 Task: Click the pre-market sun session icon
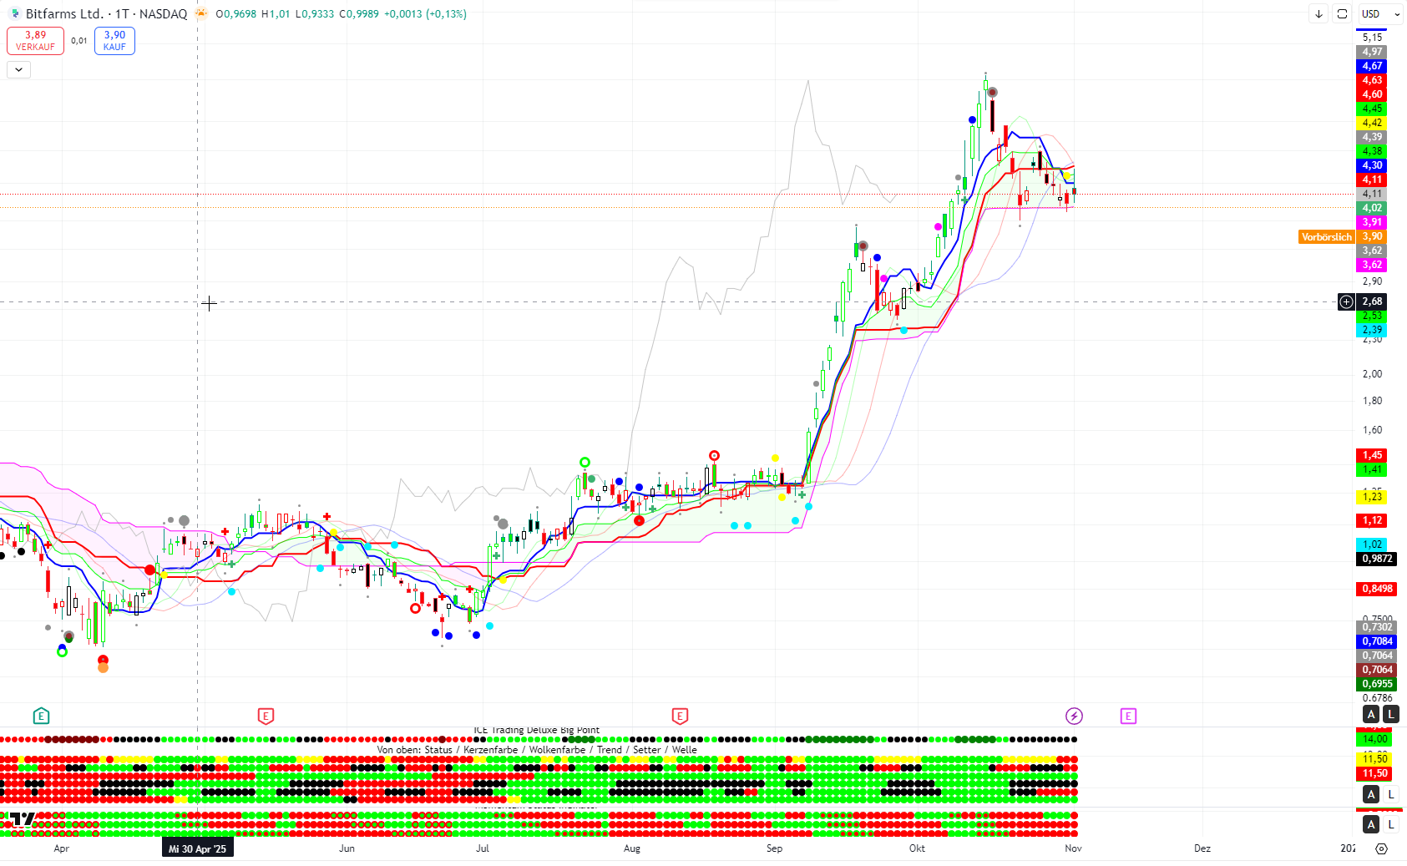tap(201, 13)
